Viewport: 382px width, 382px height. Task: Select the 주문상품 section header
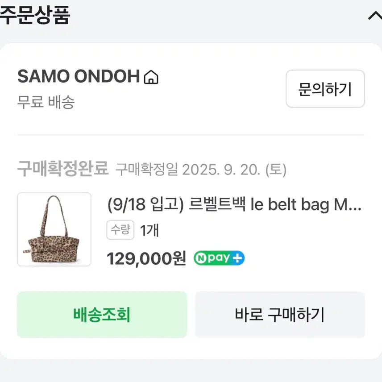[x=36, y=14]
